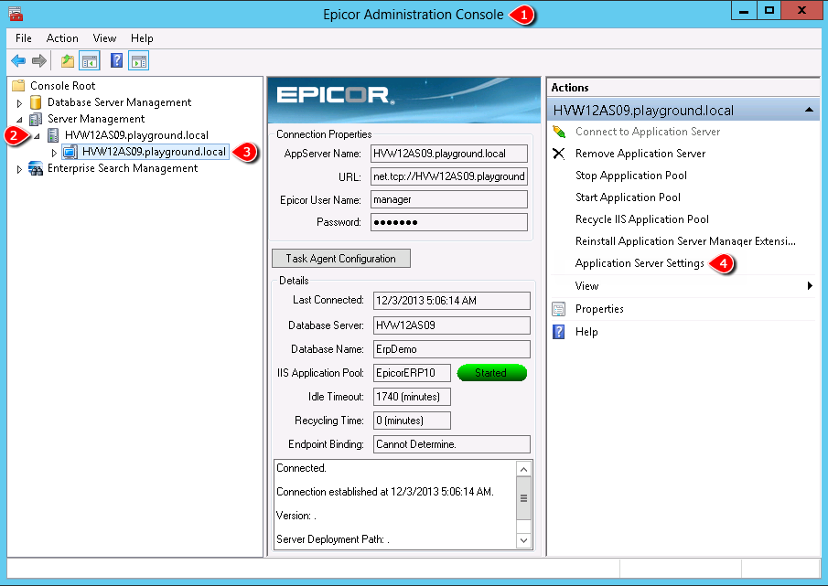Click the Connect to Application Server plug icon
The image size is (828, 586).
pyautogui.click(x=559, y=132)
